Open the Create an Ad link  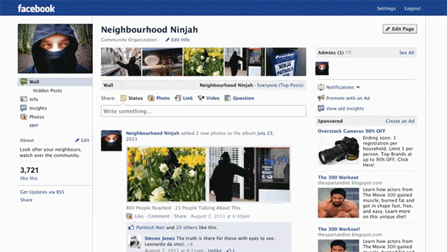[x=400, y=121]
